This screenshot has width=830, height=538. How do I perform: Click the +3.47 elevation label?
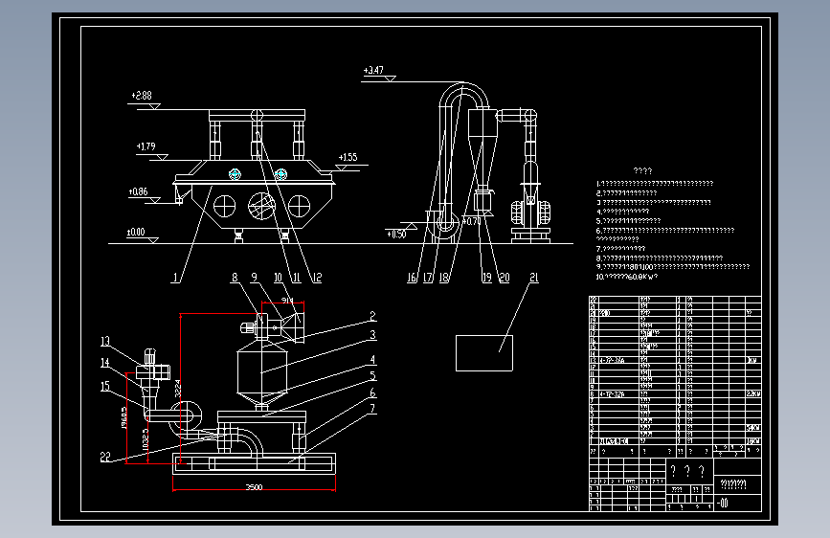(x=373, y=70)
